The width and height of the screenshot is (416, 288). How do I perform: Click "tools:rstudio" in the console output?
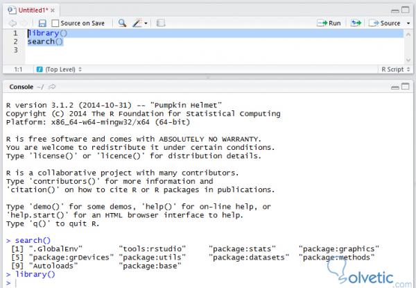pyautogui.click(x=153, y=249)
